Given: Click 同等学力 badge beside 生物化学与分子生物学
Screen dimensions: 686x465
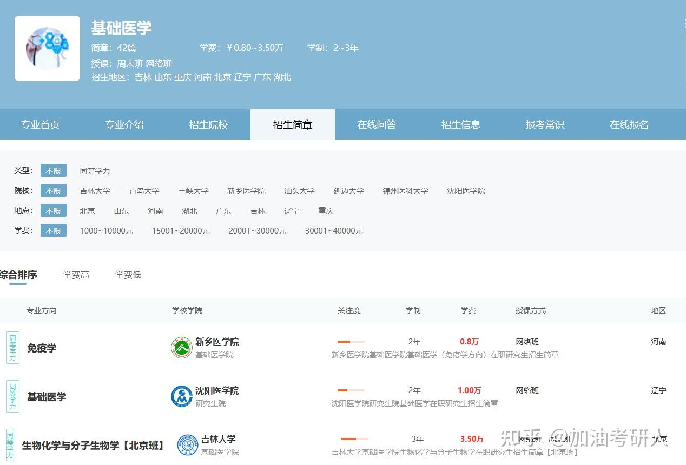Looking at the screenshot, I should [x=10, y=445].
